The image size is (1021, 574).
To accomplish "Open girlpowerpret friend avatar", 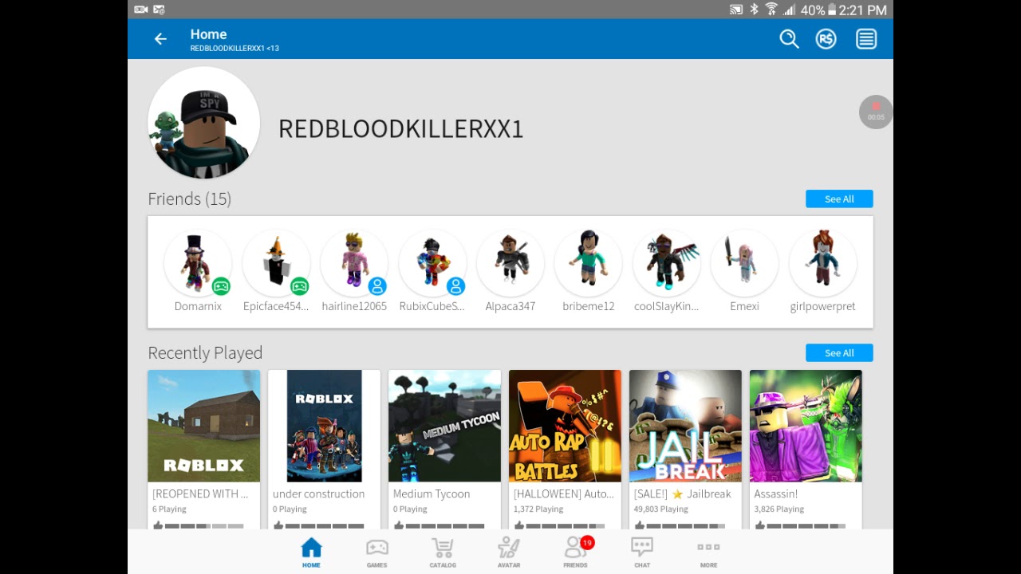I will point(822,263).
